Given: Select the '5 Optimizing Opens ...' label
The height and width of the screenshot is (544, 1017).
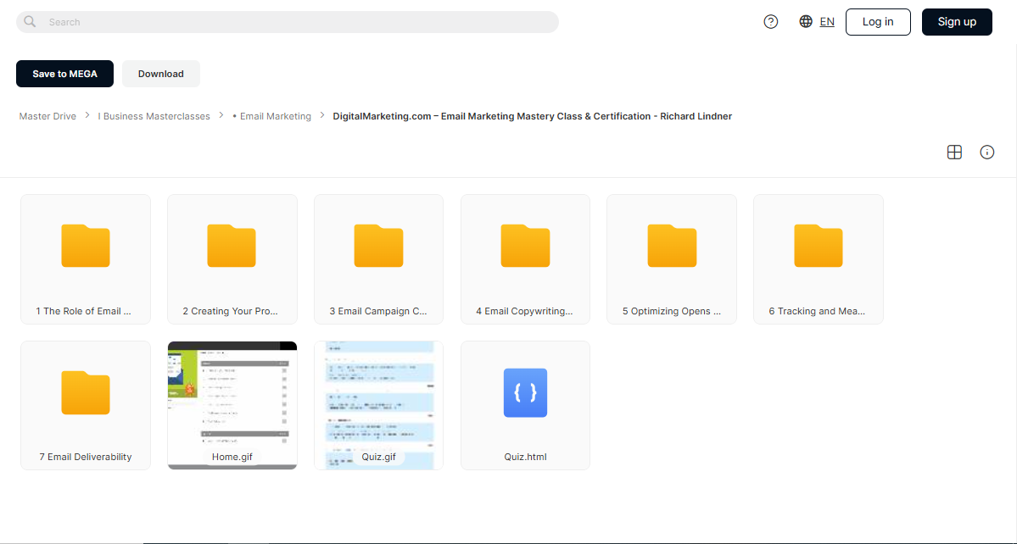Looking at the screenshot, I should 672,311.
